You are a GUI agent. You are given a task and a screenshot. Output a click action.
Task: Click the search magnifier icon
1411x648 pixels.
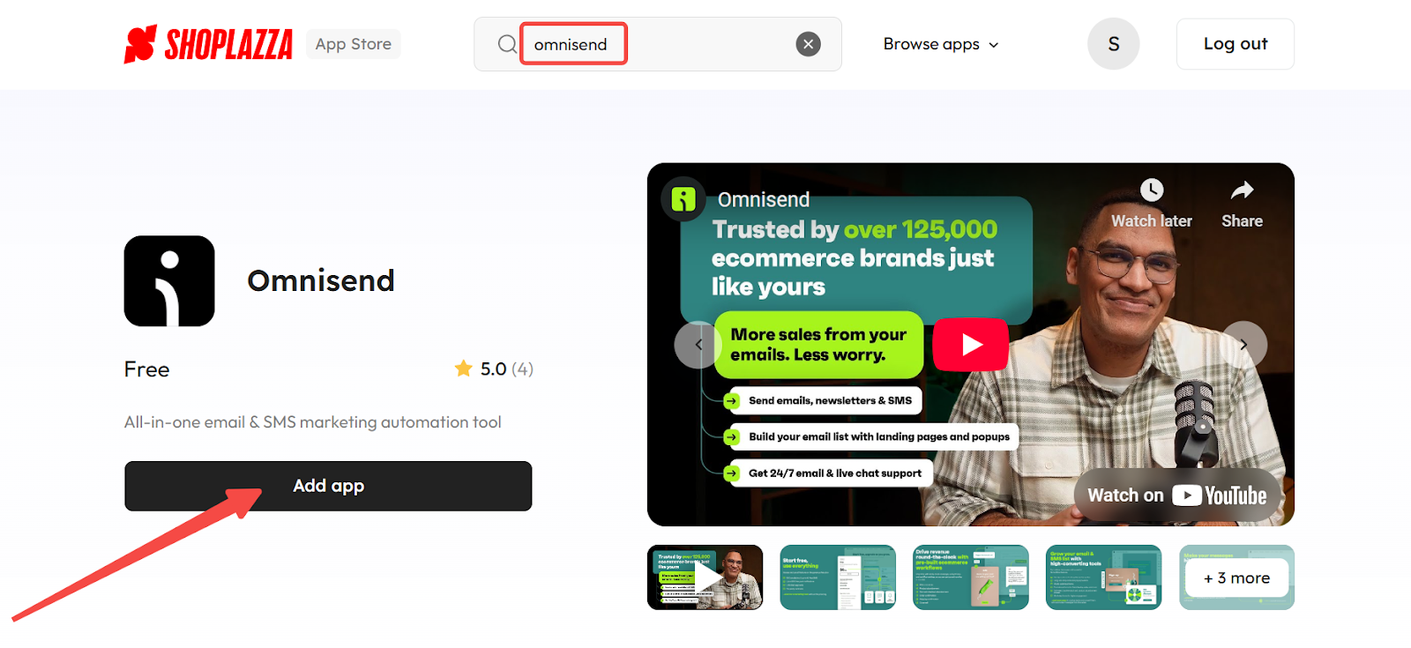[507, 44]
